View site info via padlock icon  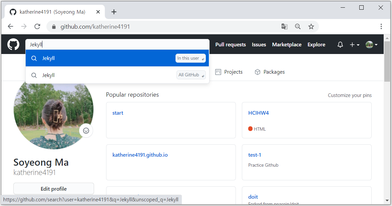(x=54, y=27)
